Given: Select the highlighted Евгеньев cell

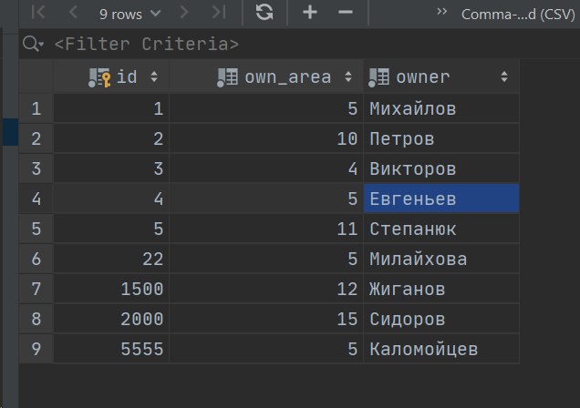Looking at the screenshot, I should coord(441,199).
